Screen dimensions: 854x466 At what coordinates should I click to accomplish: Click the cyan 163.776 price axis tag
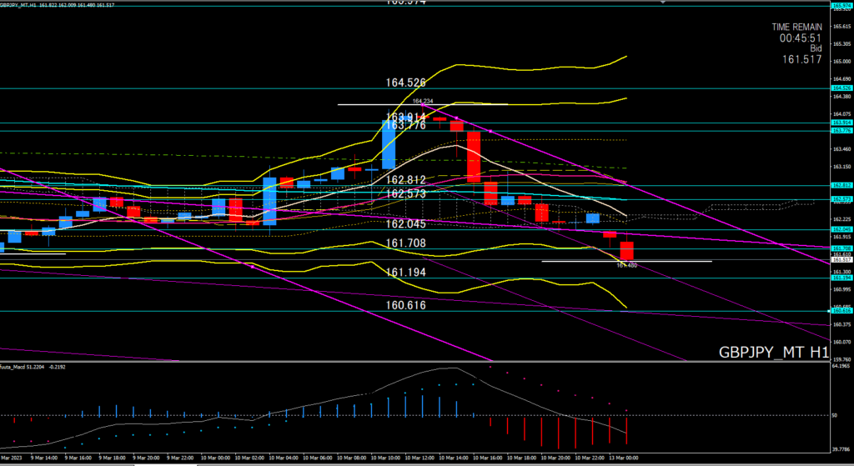click(841, 131)
